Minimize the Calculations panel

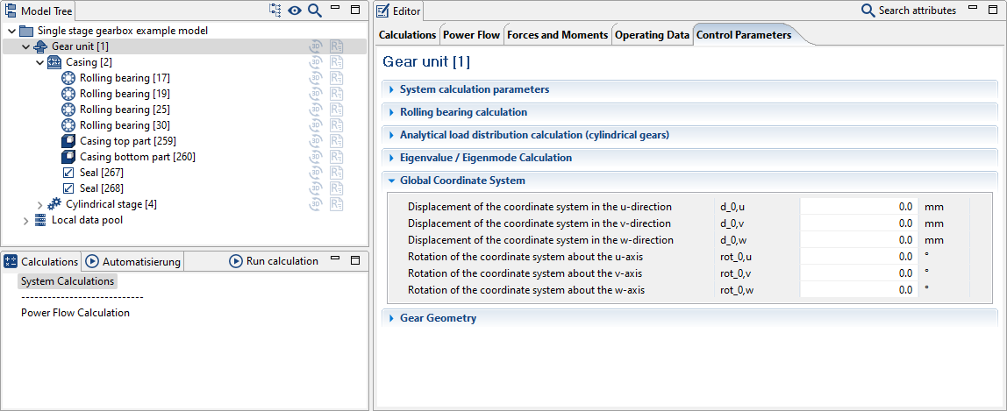click(334, 259)
